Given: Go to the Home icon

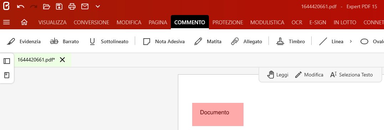Looking at the screenshot, I should point(24,22).
